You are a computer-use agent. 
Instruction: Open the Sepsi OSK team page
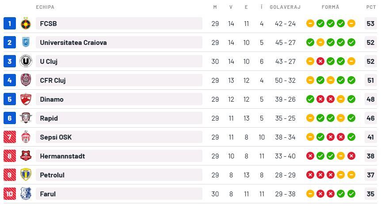click(x=56, y=137)
